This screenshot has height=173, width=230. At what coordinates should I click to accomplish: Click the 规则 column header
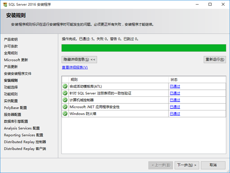coord(118,79)
